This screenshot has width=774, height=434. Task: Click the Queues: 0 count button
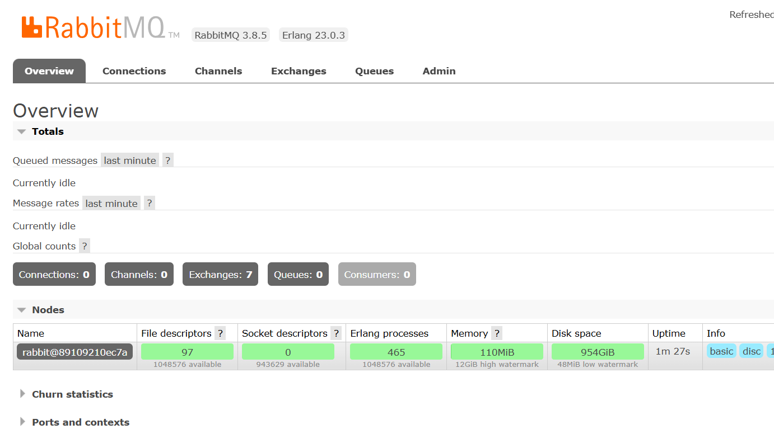(x=298, y=275)
